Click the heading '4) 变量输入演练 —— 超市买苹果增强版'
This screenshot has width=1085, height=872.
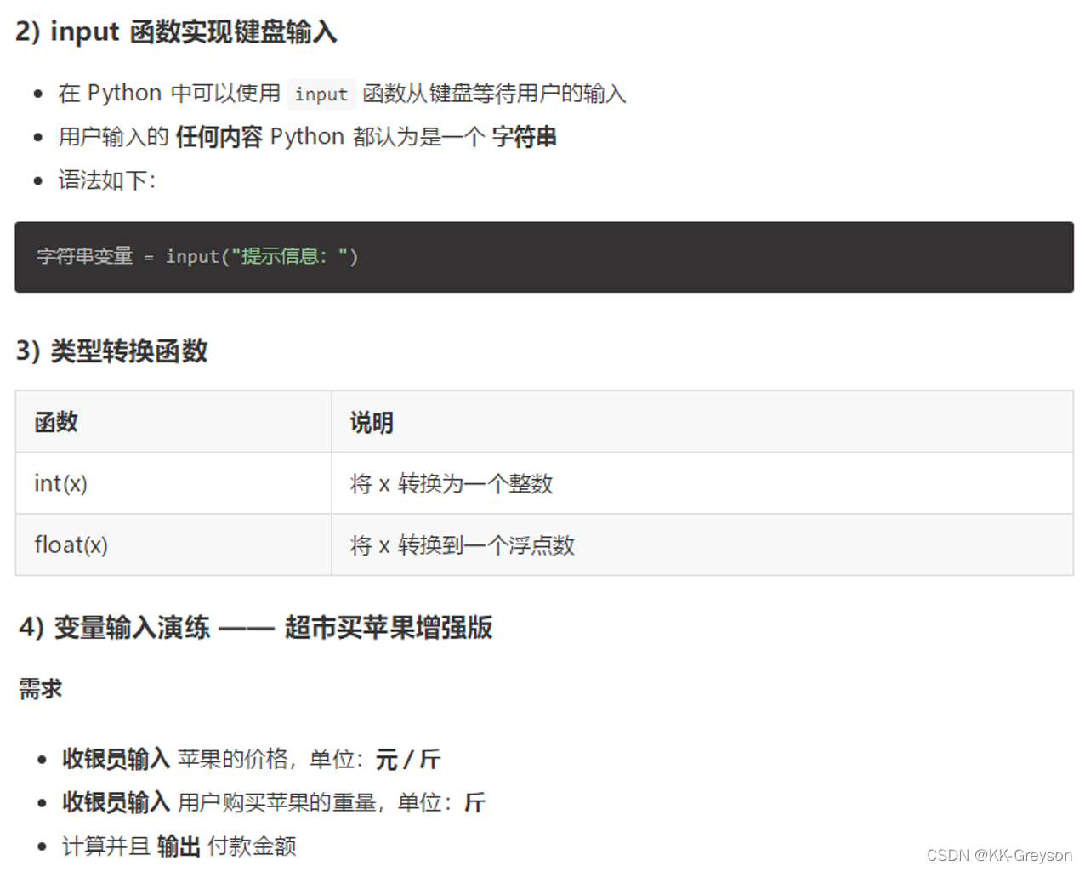coord(255,628)
